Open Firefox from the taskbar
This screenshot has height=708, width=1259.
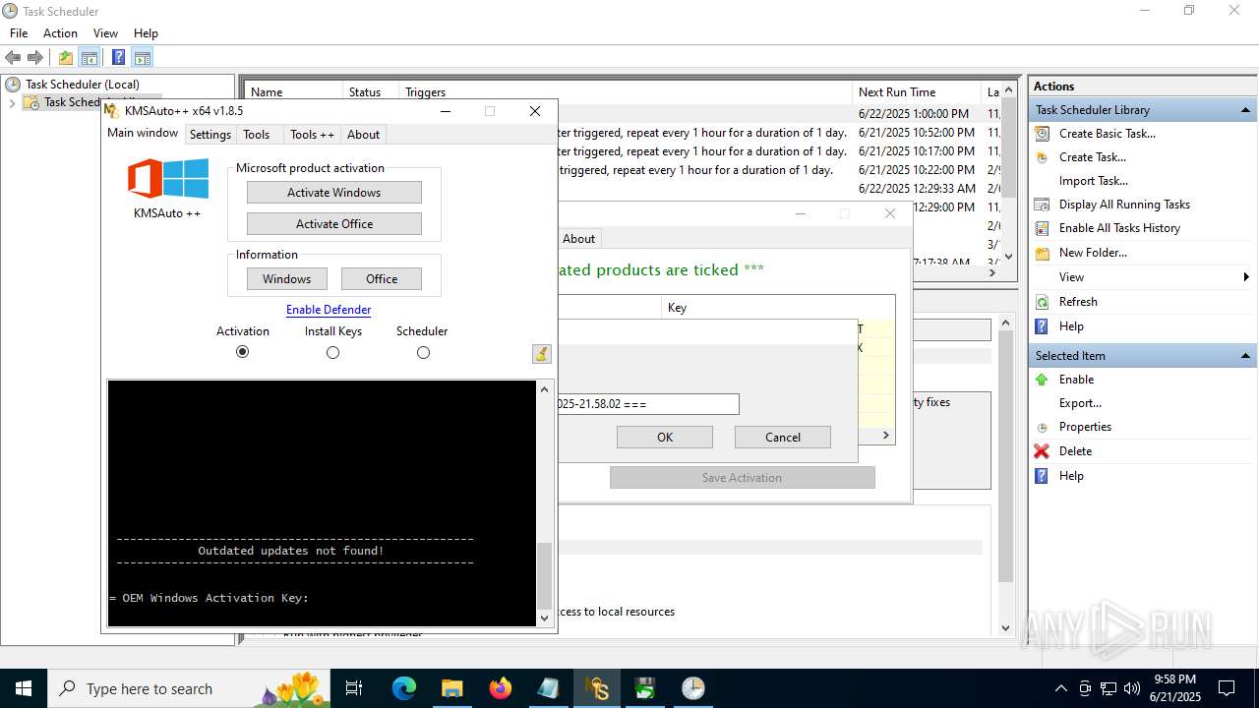[x=501, y=688]
